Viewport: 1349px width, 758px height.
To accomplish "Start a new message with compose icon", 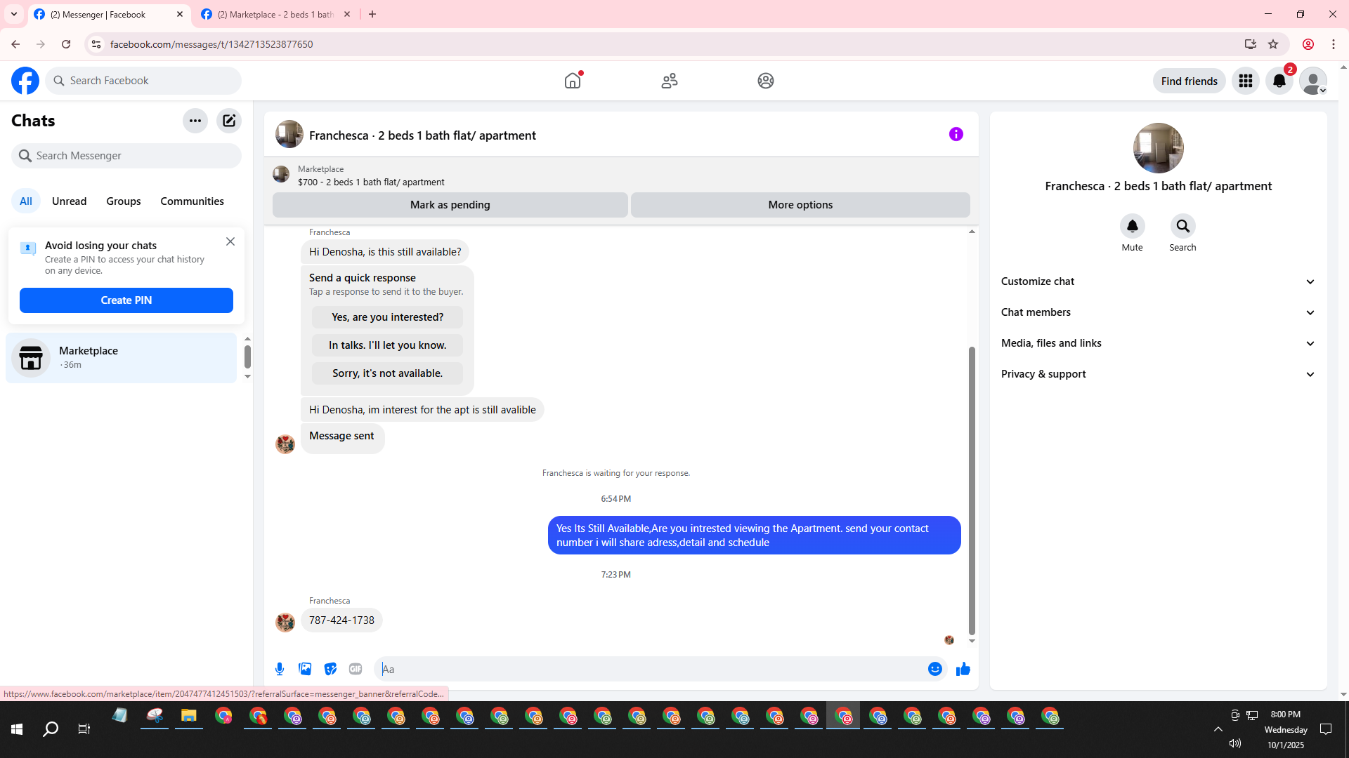I will 229,121.
